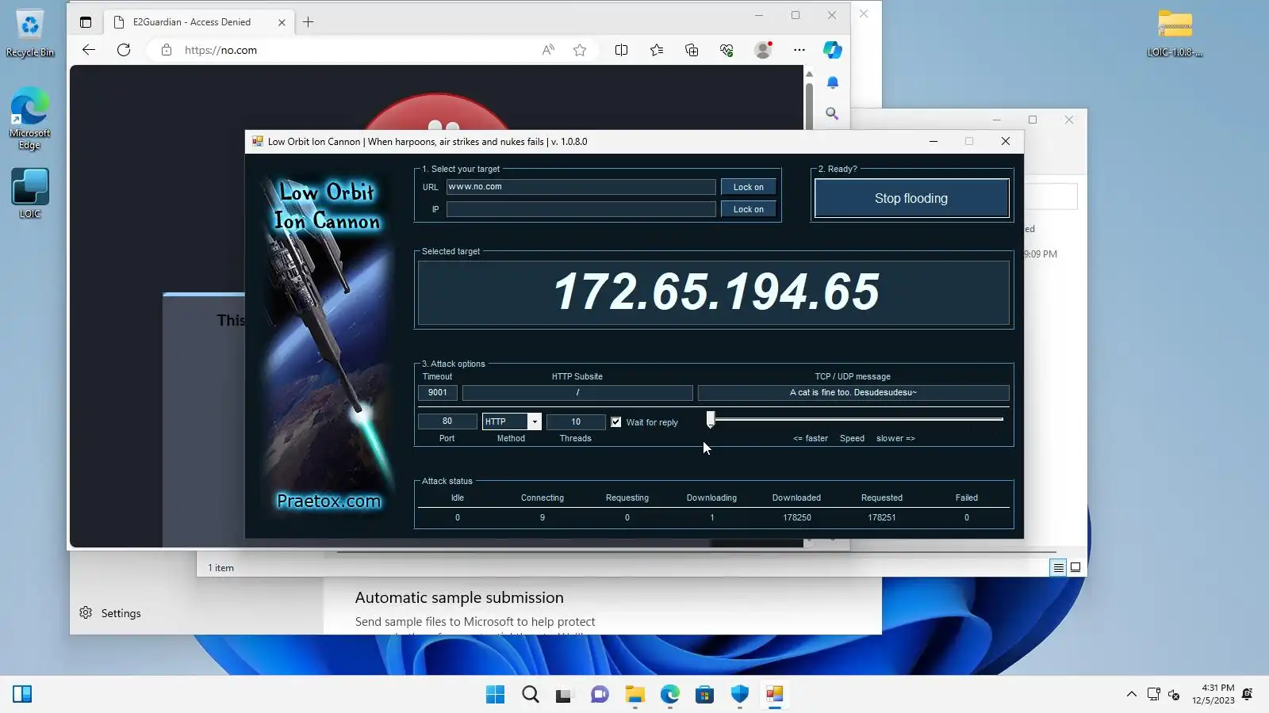
Task: Click the '1 item' status text in Explorer
Action: coord(221,568)
